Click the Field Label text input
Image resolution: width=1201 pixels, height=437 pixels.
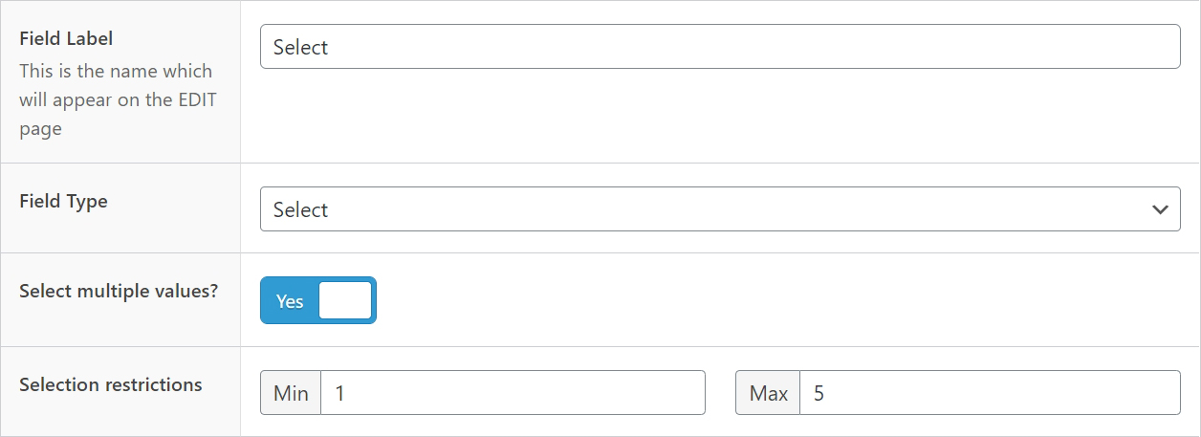click(719, 47)
